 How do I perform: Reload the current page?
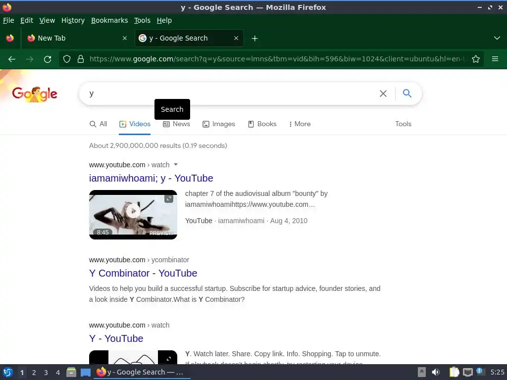pyautogui.click(x=48, y=59)
